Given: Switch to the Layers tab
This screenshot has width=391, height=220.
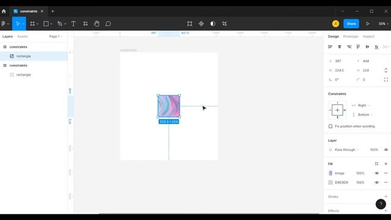Looking at the screenshot, I should 7,37.
